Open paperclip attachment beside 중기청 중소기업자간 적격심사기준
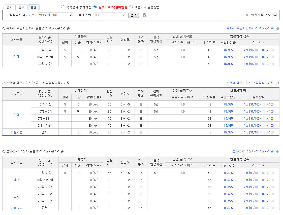This screenshot has height=215, width=283. point(277,29)
